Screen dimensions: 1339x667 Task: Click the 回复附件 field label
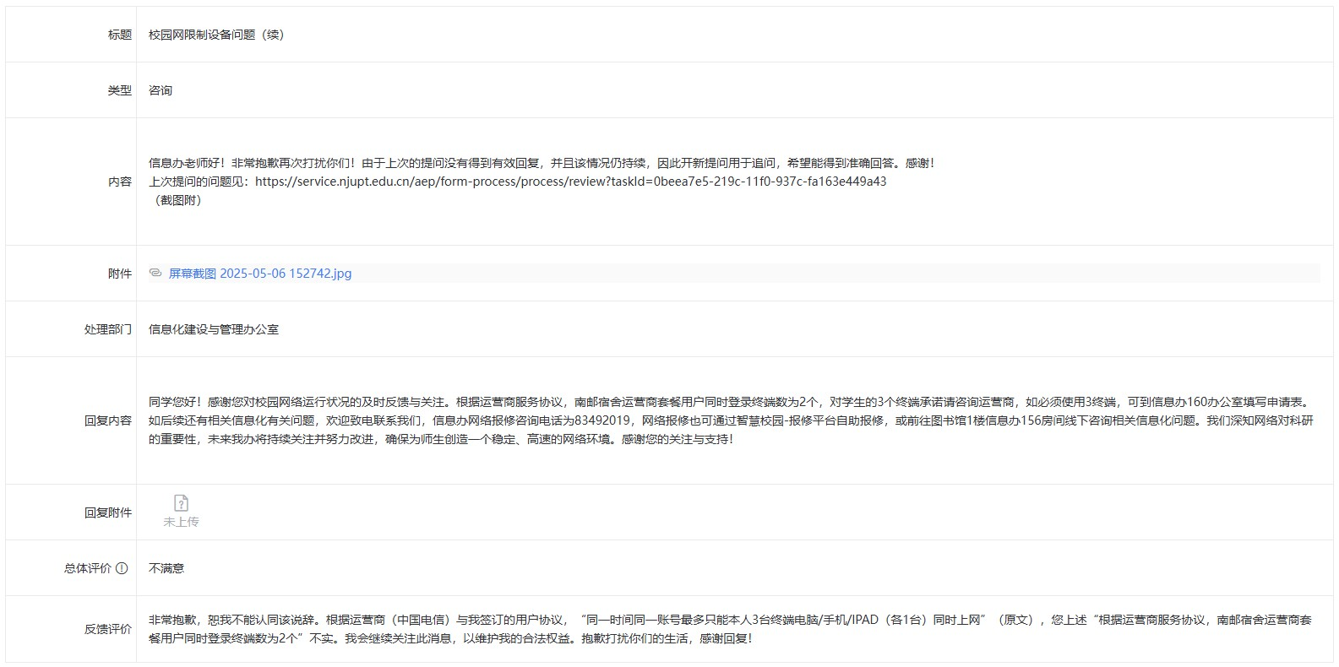click(x=107, y=512)
